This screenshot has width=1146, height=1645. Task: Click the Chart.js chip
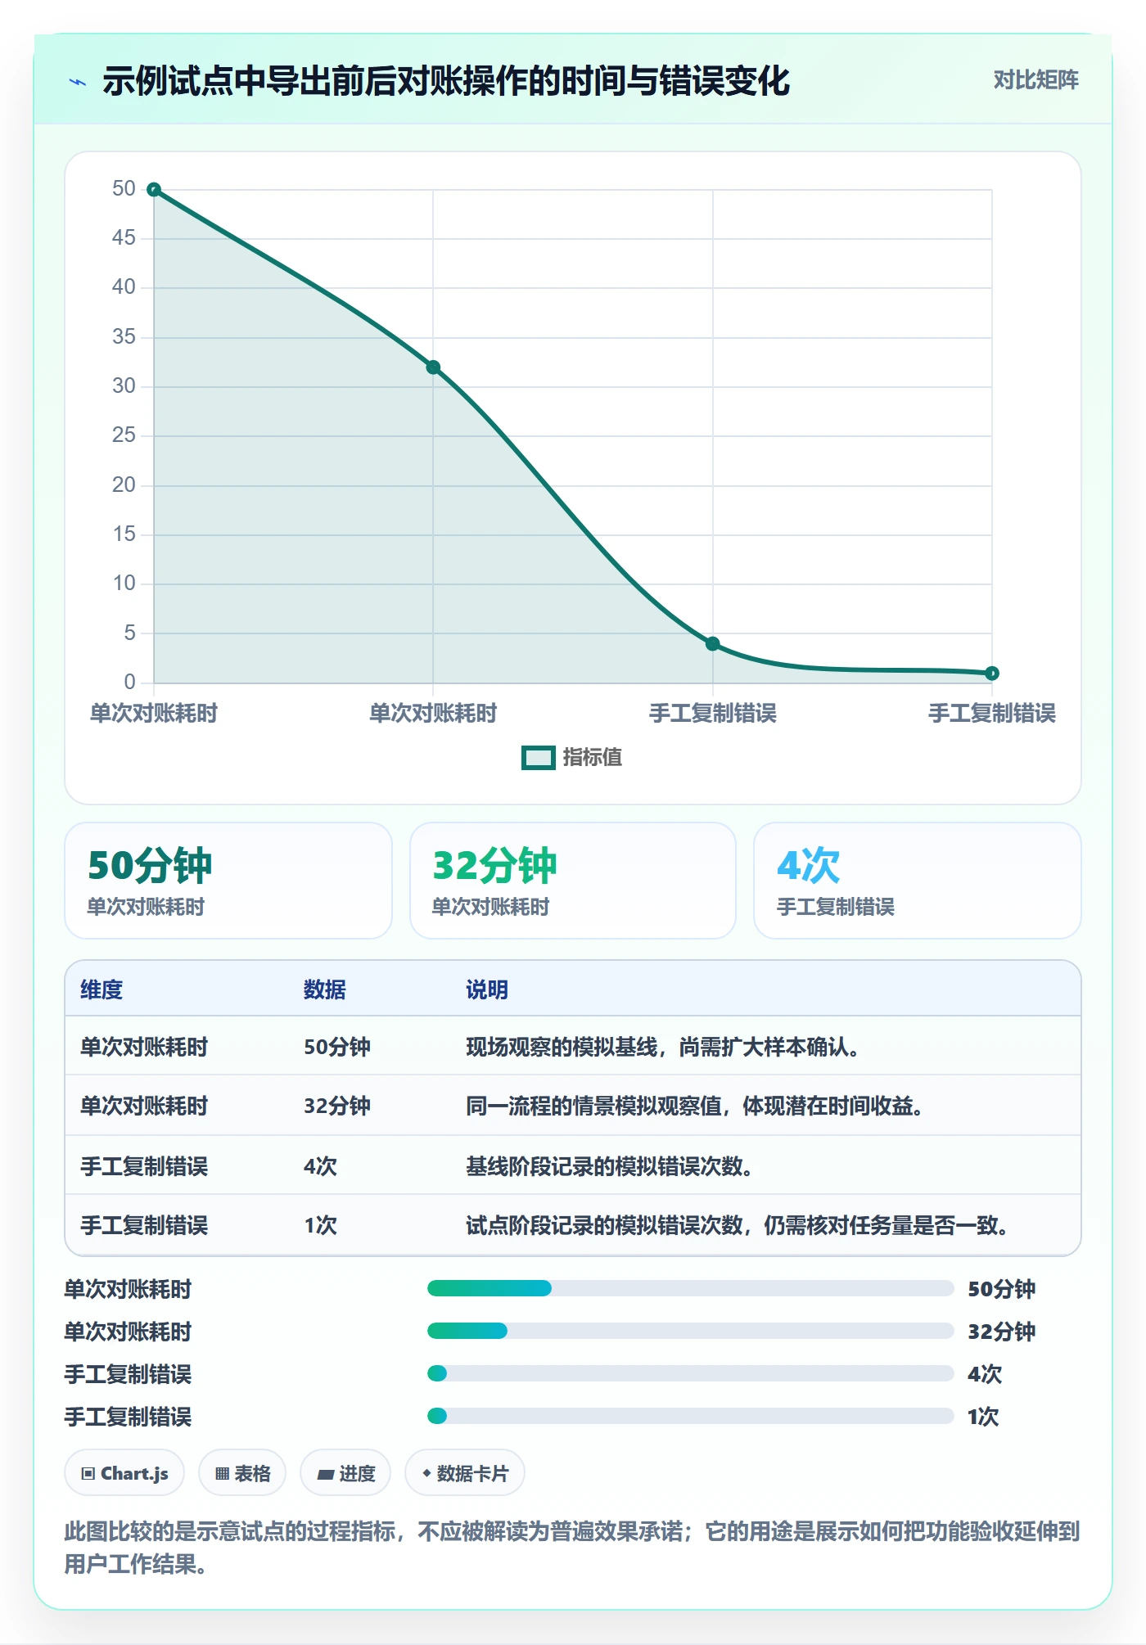124,1473
